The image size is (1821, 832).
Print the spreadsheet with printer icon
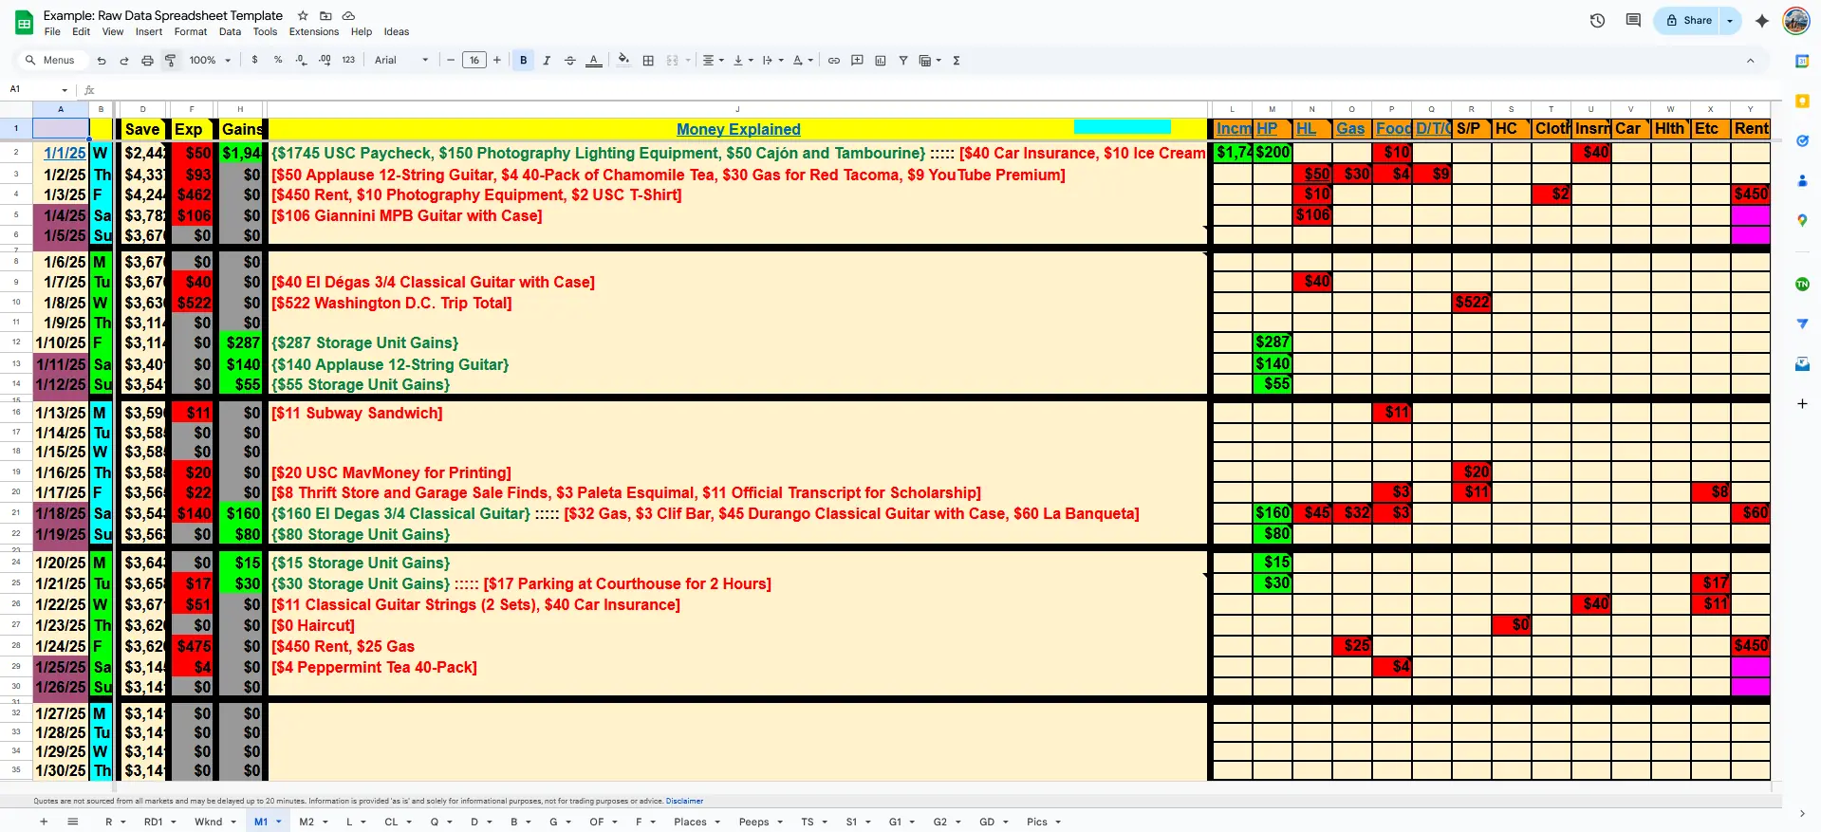coord(147,61)
